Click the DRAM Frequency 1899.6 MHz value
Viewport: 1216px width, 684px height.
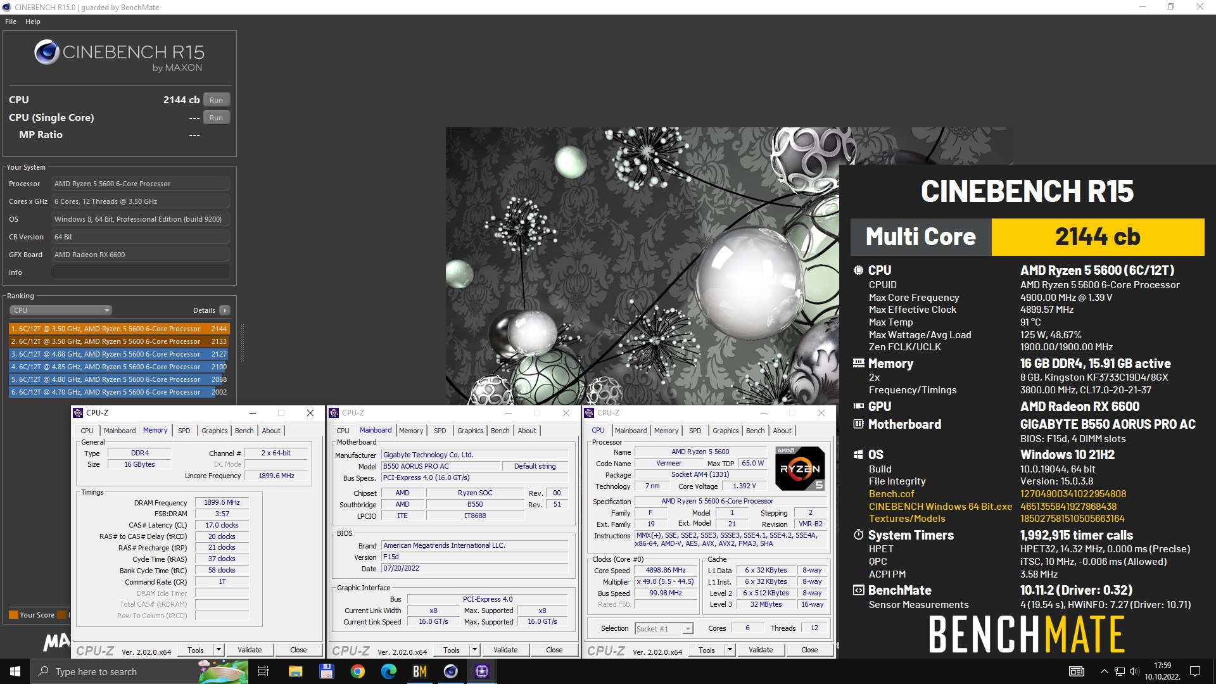tap(222, 502)
